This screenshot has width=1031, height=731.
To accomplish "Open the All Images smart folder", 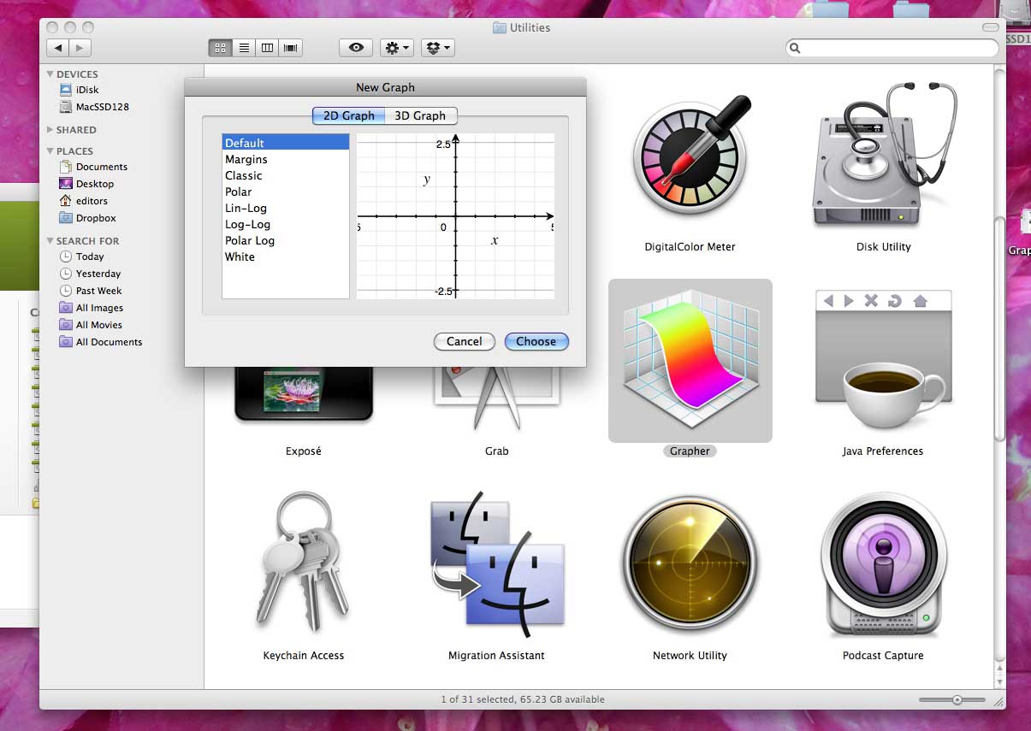I will (91, 308).
